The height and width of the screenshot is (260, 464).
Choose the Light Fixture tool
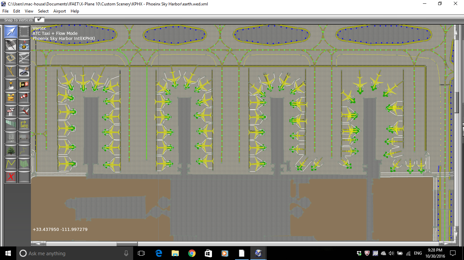tap(11, 84)
